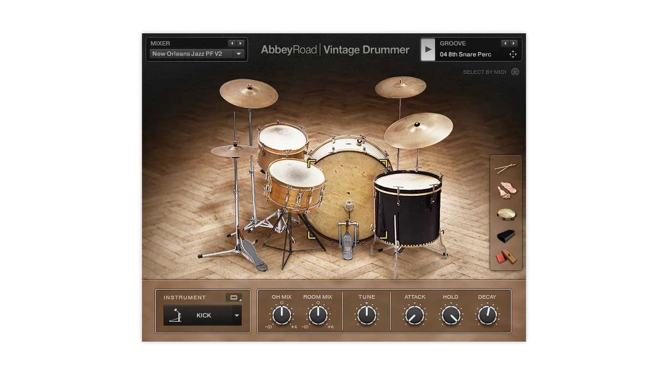
Task: Select the black floor tom
Action: 407,209
